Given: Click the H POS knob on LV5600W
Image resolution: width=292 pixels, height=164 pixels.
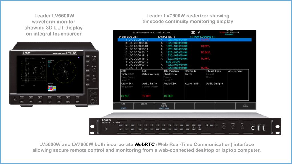Looking at the screenshot, I should click(94, 70).
